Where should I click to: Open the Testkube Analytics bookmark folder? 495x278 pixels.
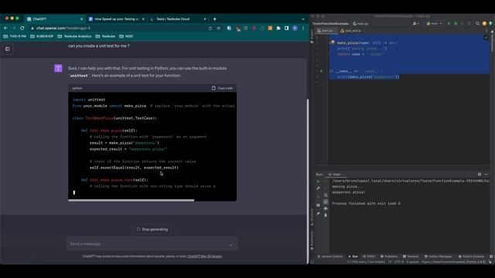(74, 36)
